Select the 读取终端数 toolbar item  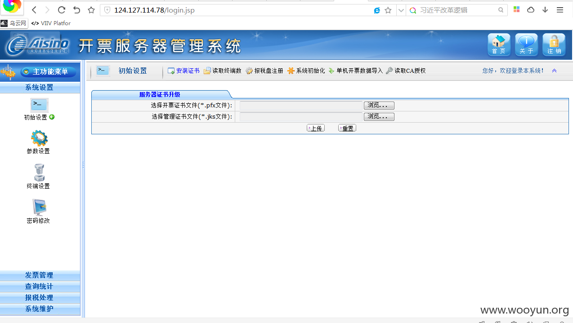tap(223, 71)
